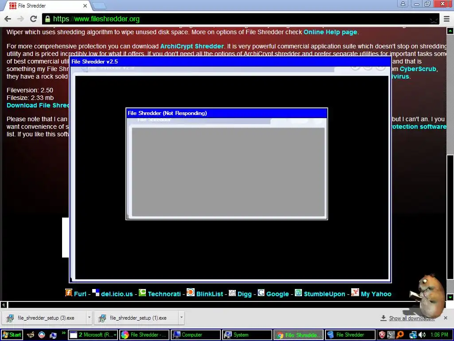The width and height of the screenshot is (454, 341).
Task: Click the vertical scrollbar down arrow
Action: [450, 297]
